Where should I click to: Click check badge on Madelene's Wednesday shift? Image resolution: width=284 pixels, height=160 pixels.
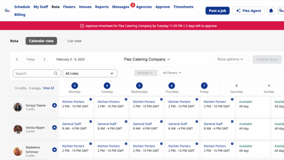click(x=162, y=144)
